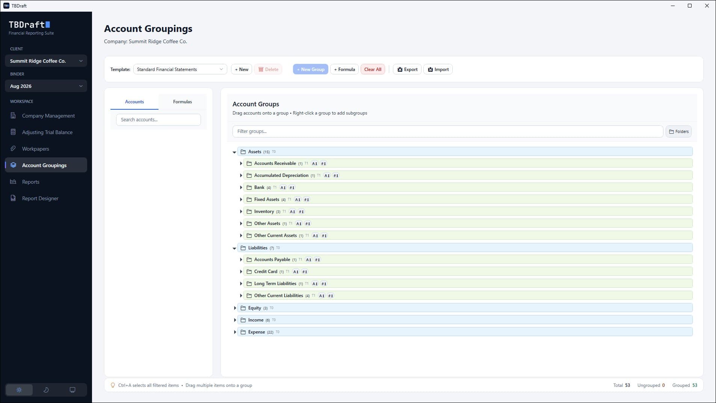Click the Import button

click(x=438, y=69)
